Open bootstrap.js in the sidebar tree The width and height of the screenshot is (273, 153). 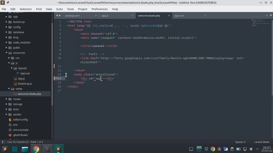tap(25, 84)
